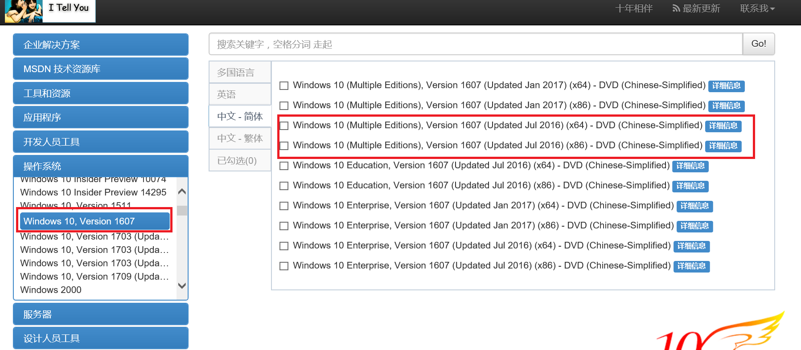
Task: Show 详细信息 for Multiple Editions Jan 2017 x86
Action: coord(727,106)
